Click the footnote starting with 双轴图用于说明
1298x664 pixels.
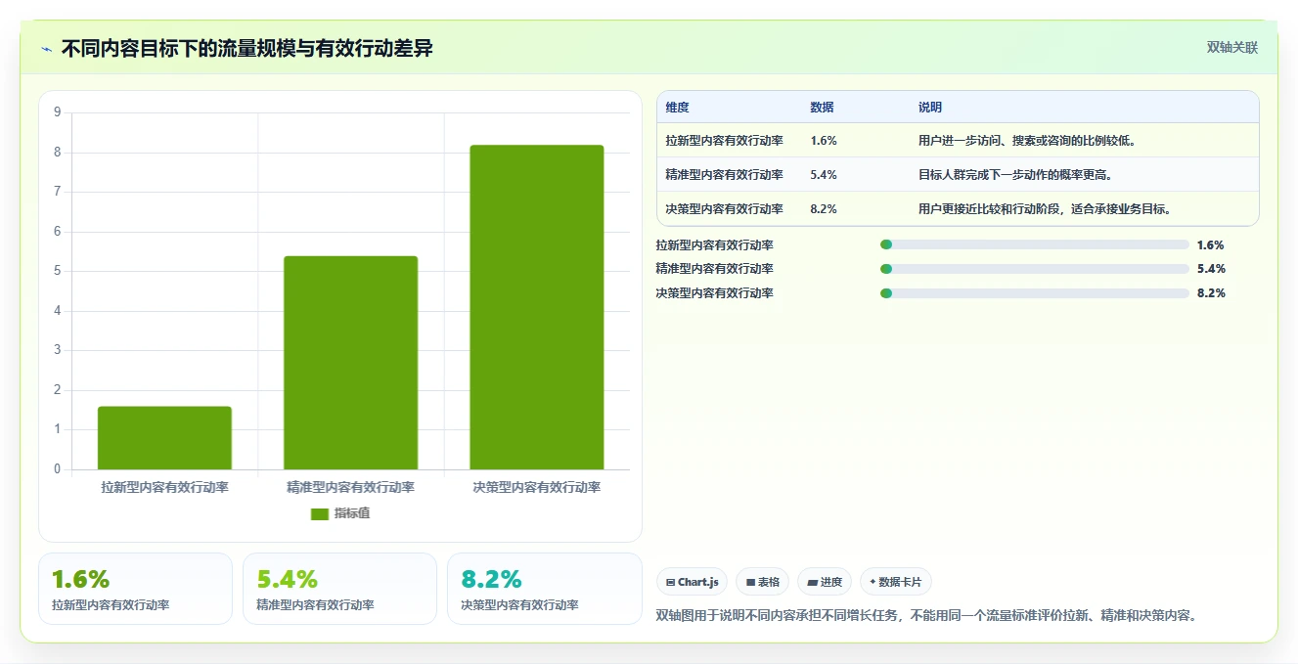click(x=927, y=616)
